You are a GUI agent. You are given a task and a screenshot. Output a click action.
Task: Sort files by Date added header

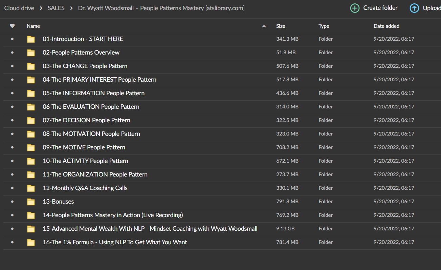pos(387,26)
